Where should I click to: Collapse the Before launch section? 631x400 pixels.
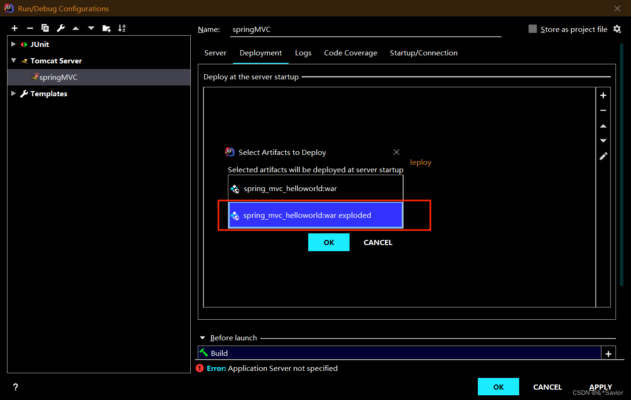pos(203,338)
